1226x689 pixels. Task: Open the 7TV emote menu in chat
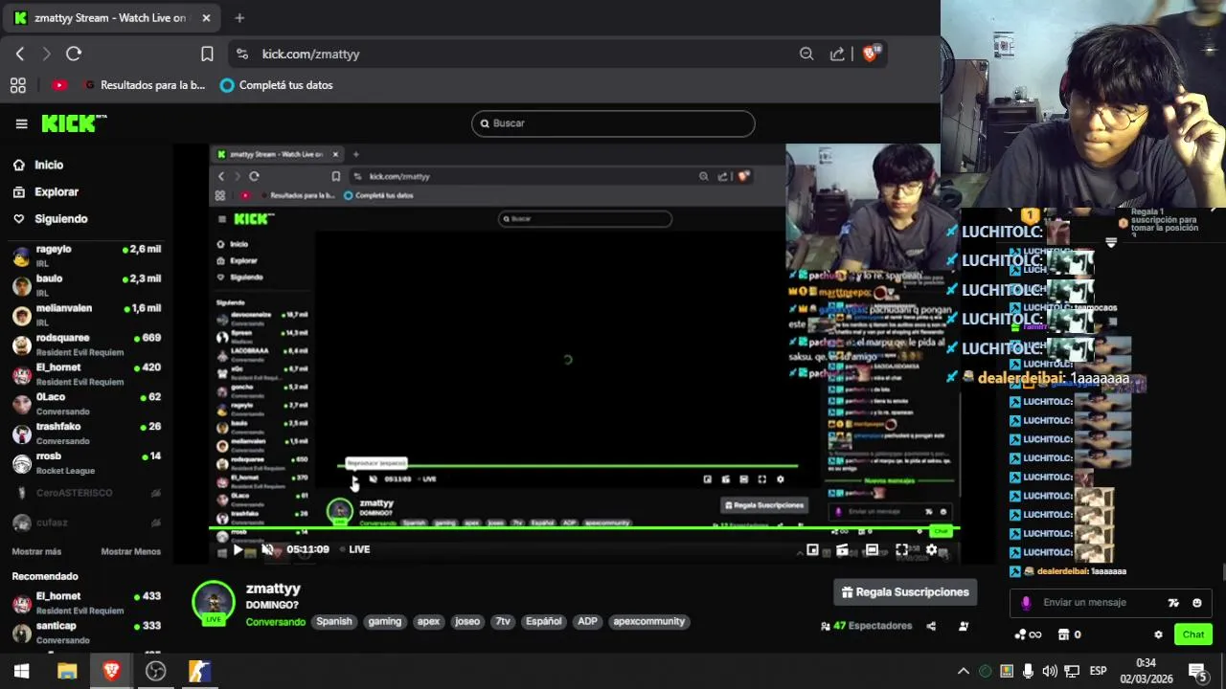point(1173,603)
